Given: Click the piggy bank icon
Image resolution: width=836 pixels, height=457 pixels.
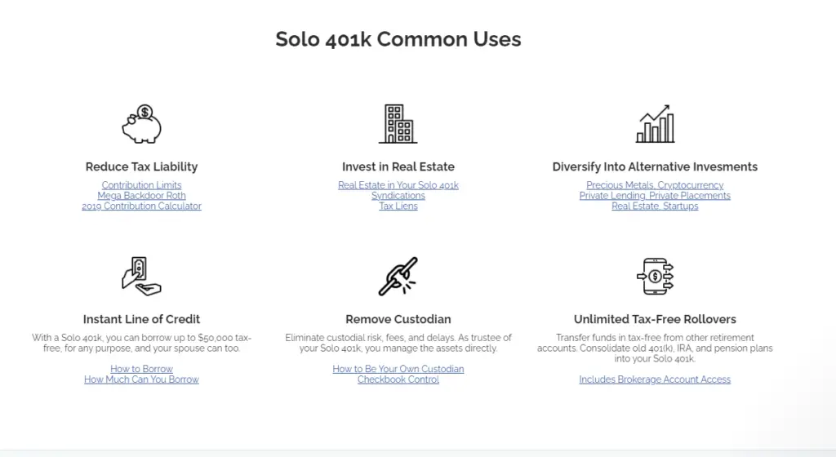Looking at the screenshot, I should pos(141,124).
